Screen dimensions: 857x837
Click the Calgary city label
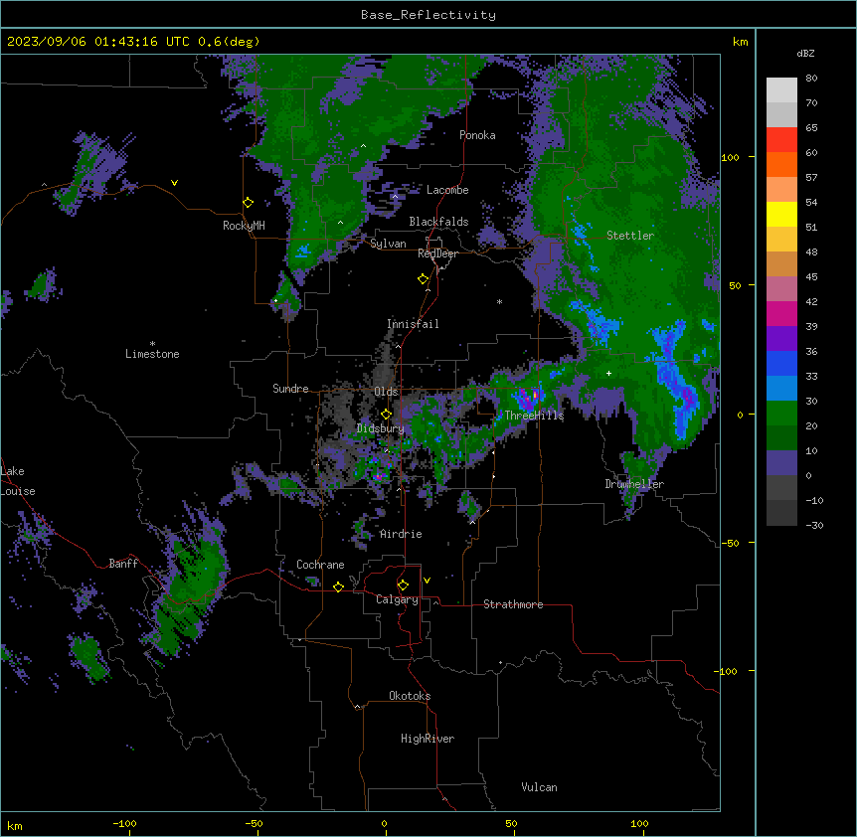[398, 599]
